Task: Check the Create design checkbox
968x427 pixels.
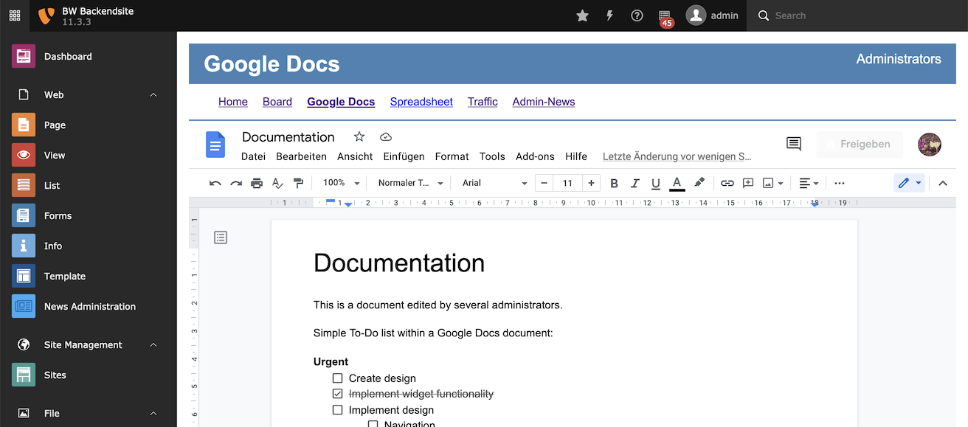Action: (x=338, y=378)
